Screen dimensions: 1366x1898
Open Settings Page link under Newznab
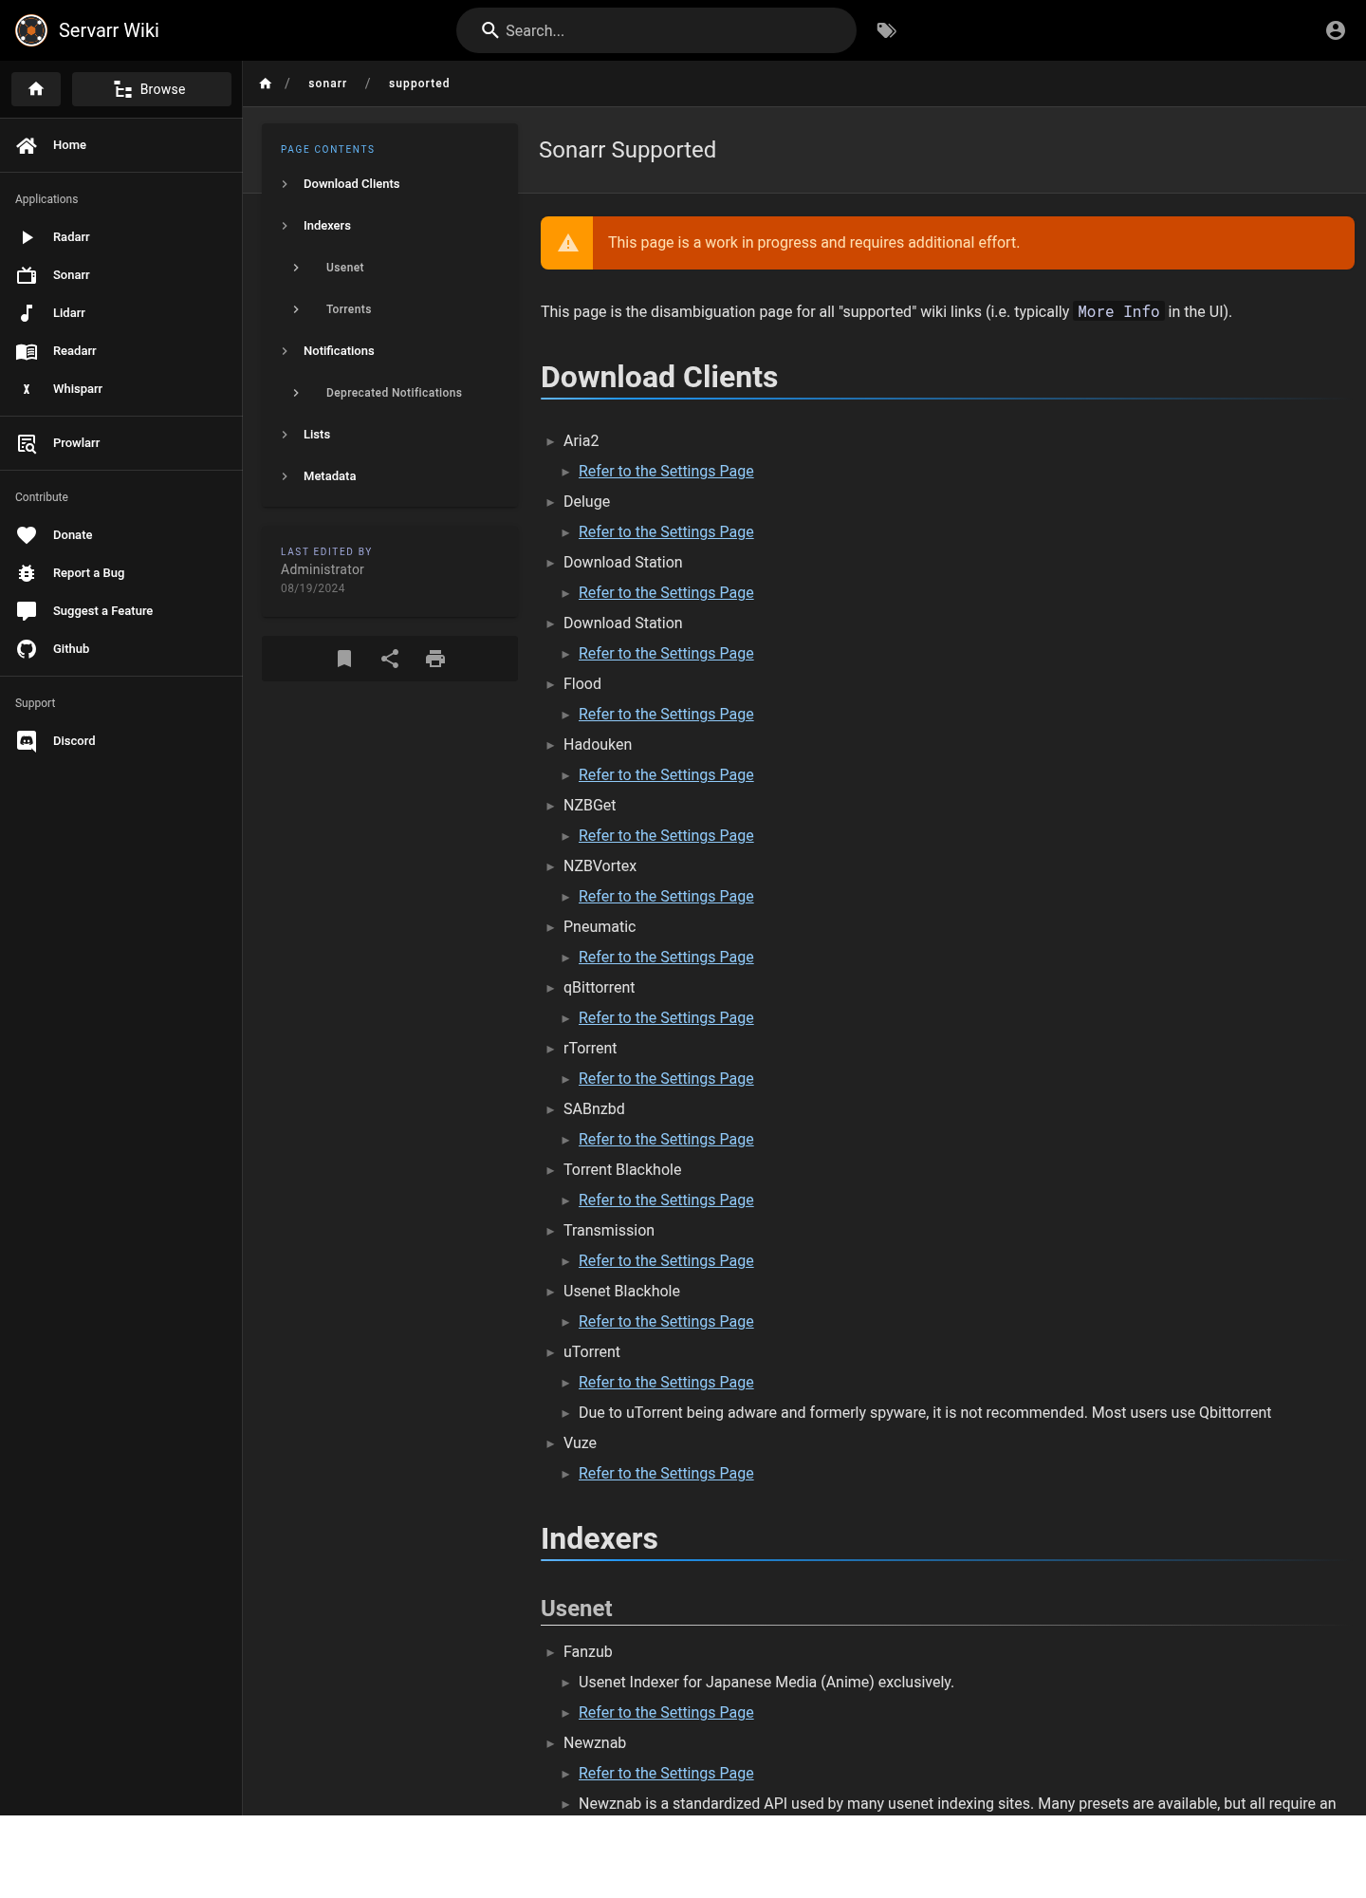[666, 1774]
